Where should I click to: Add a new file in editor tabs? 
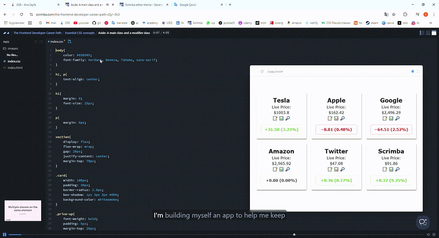coord(69,41)
